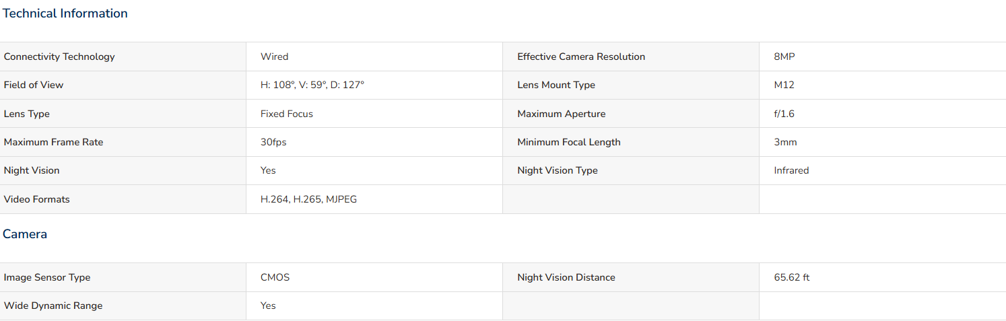Image resolution: width=1006 pixels, height=321 pixels.
Task: Click the Lens Mount Type label
Action: pyautogui.click(x=556, y=85)
